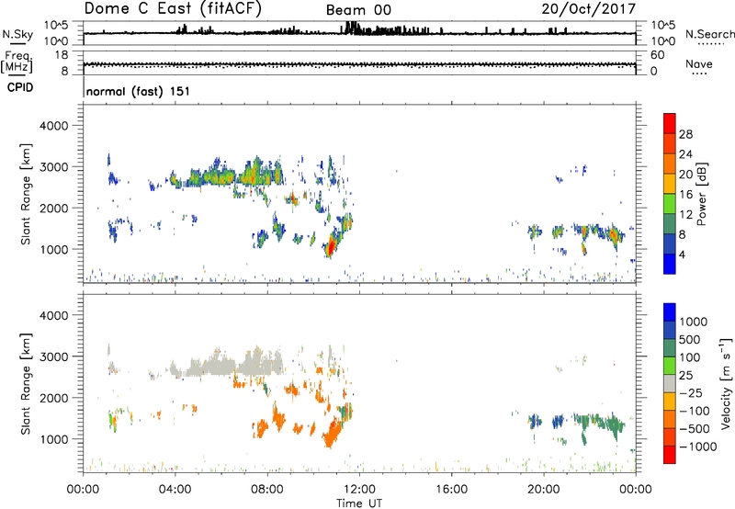Screen dimensions: 735x509
Task: Click the date '20/Oct/2017'
Action: pyautogui.click(x=588, y=9)
